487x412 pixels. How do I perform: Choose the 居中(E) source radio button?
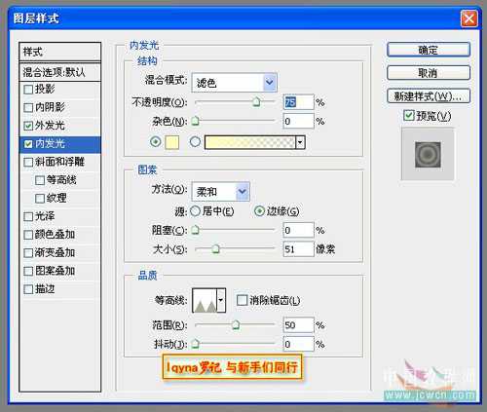pyautogui.click(x=195, y=211)
